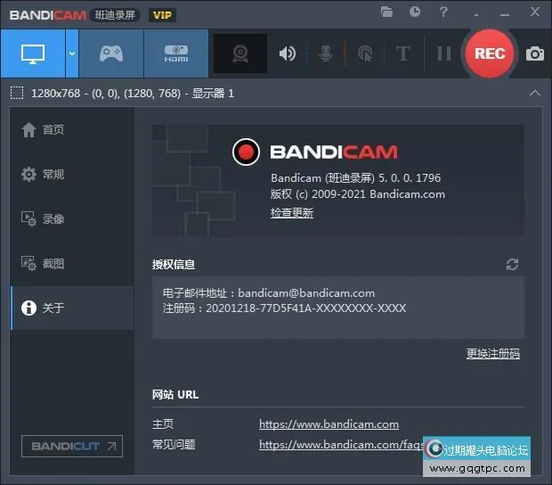The height and width of the screenshot is (485, 552).
Task: Open the 首页 home tab
Action: pyautogui.click(x=72, y=129)
